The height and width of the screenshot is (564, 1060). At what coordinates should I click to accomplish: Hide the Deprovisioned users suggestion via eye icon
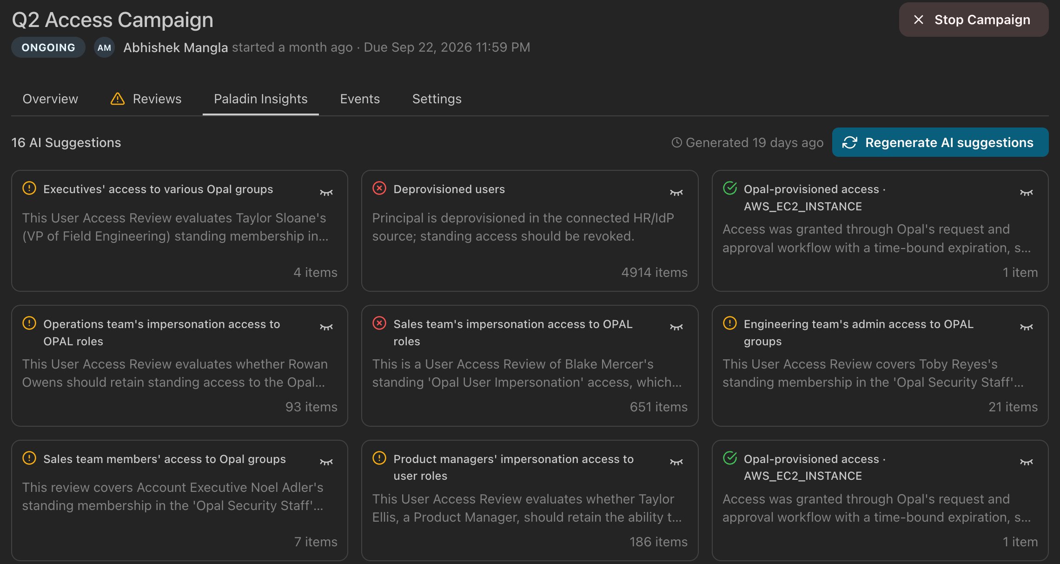pos(676,193)
